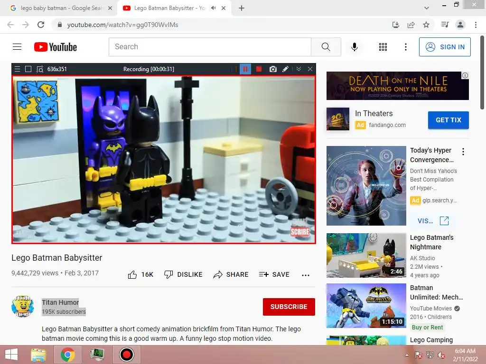
Task: Open the SHARE dialog
Action: (231, 274)
